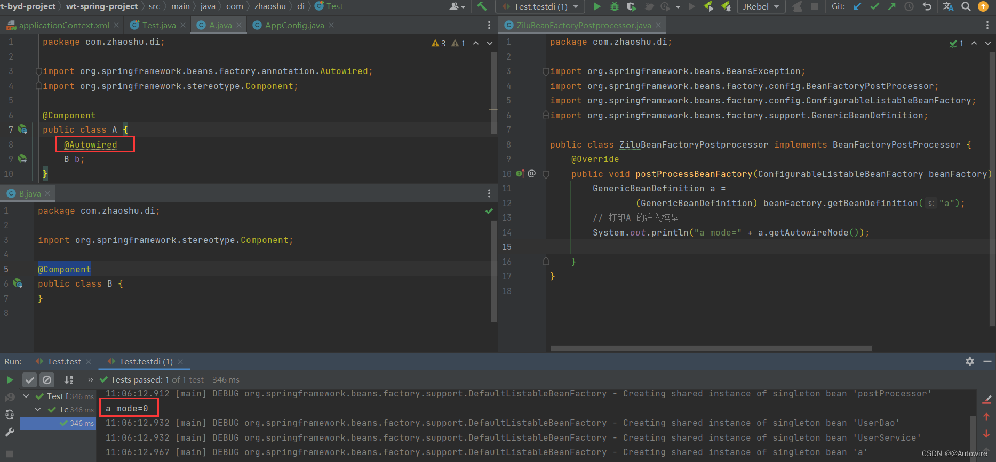Click the bean gutter icon beside class B
The image size is (996, 462).
coord(18,283)
